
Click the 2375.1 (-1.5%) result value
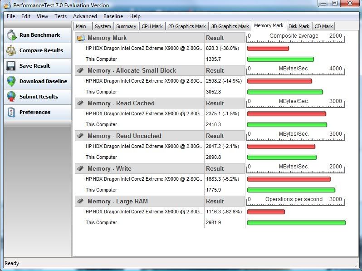click(223, 113)
